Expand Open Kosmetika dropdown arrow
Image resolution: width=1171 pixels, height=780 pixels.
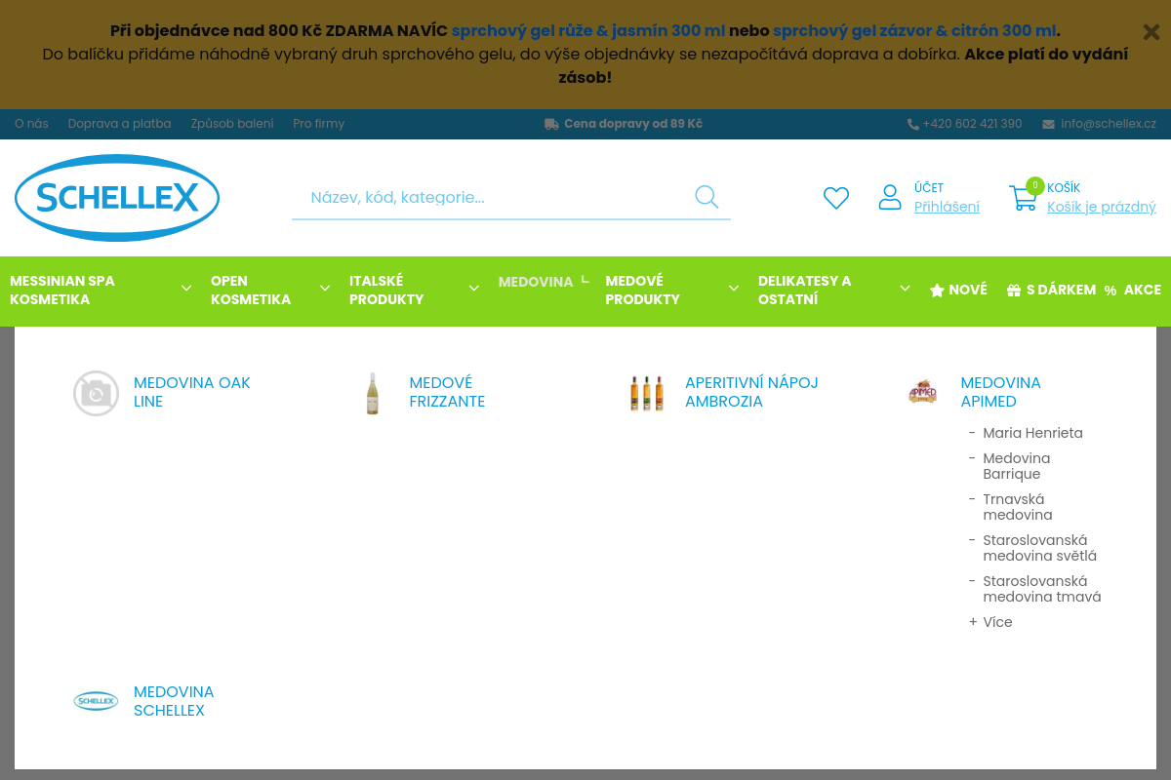(325, 289)
